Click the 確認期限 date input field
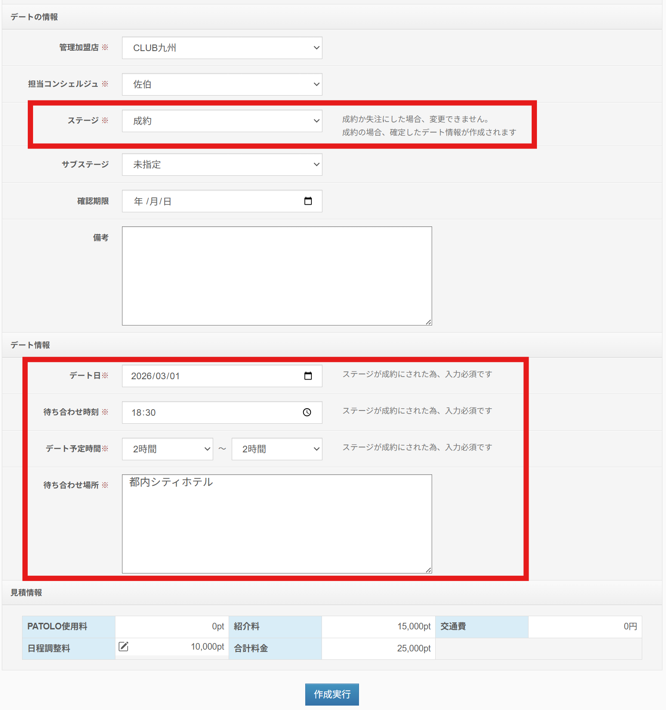This screenshot has width=666, height=710. [211, 201]
